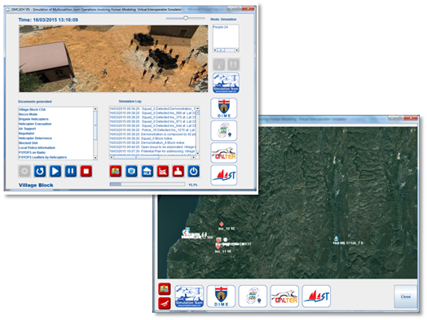Select PSYOPS on Radio document entry
Image resolution: width=427 pixels, height=320 pixels.
coord(32,152)
